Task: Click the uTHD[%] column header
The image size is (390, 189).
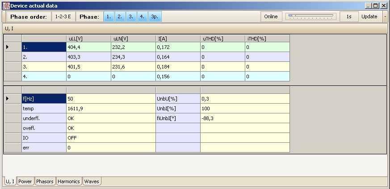Action: pyautogui.click(x=222, y=39)
